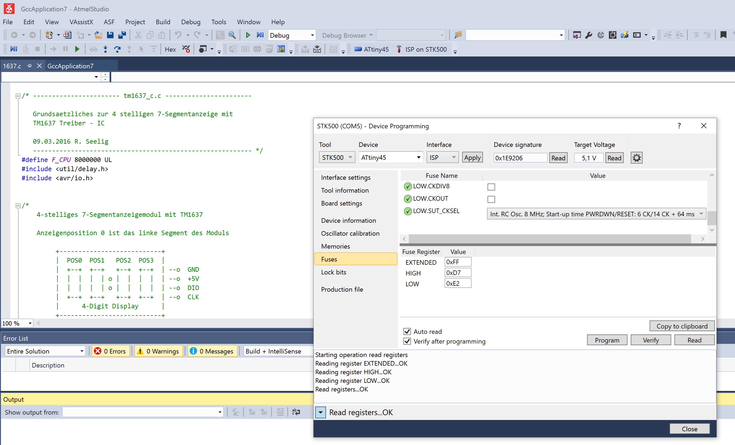Click the Device Programming wrench icon
The height and width of the screenshot is (445, 735).
[588, 35]
